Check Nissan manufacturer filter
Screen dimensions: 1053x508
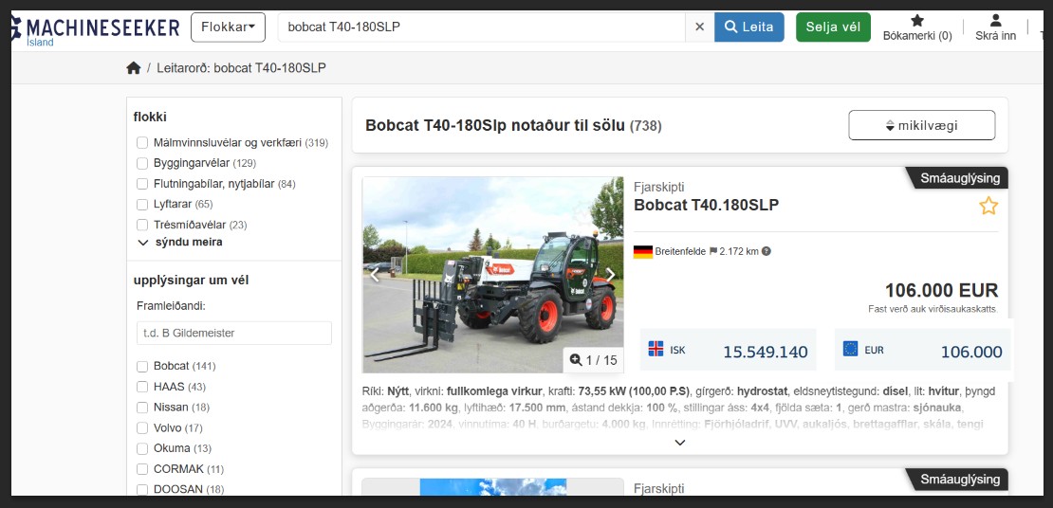(x=142, y=408)
